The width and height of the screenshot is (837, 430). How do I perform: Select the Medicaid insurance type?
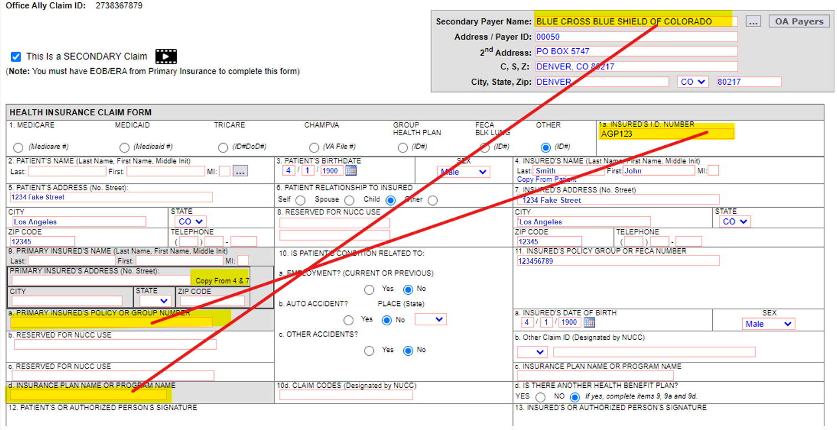pyautogui.click(x=124, y=147)
